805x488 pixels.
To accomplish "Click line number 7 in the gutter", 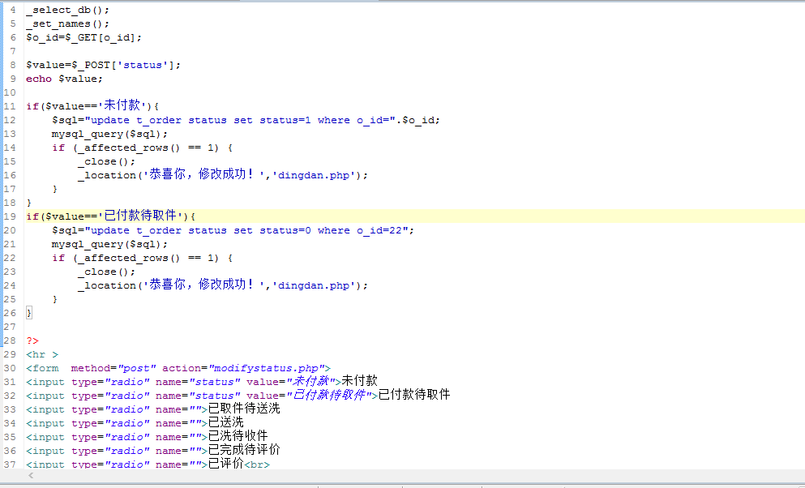I will tap(13, 51).
